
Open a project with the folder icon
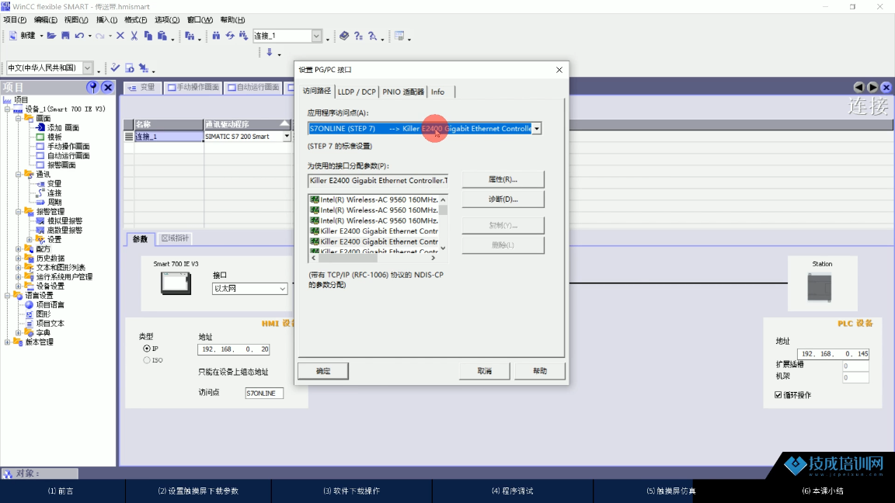(x=51, y=36)
